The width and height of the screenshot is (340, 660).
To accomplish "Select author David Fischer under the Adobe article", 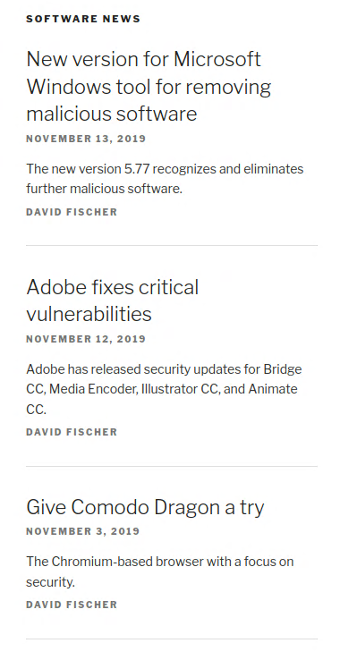I will (x=72, y=432).
